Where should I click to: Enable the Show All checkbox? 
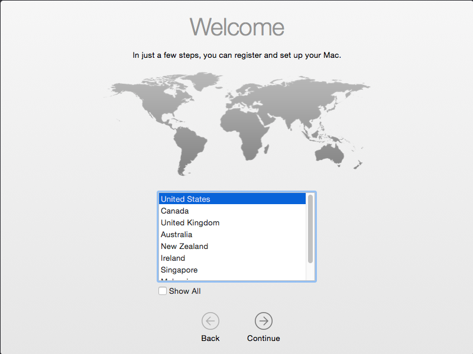coord(163,291)
